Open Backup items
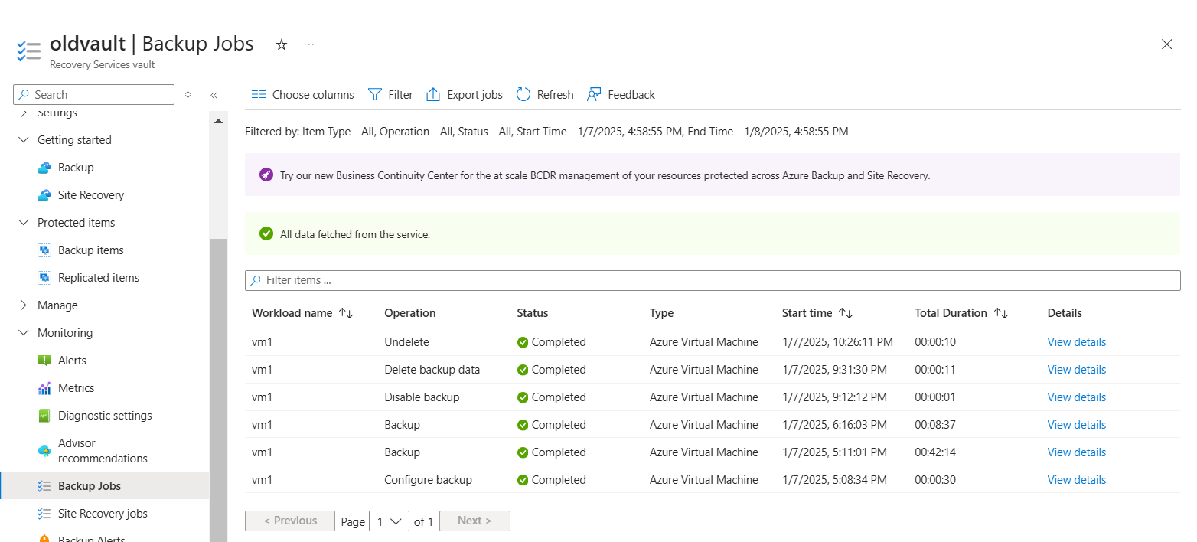 pyautogui.click(x=91, y=250)
